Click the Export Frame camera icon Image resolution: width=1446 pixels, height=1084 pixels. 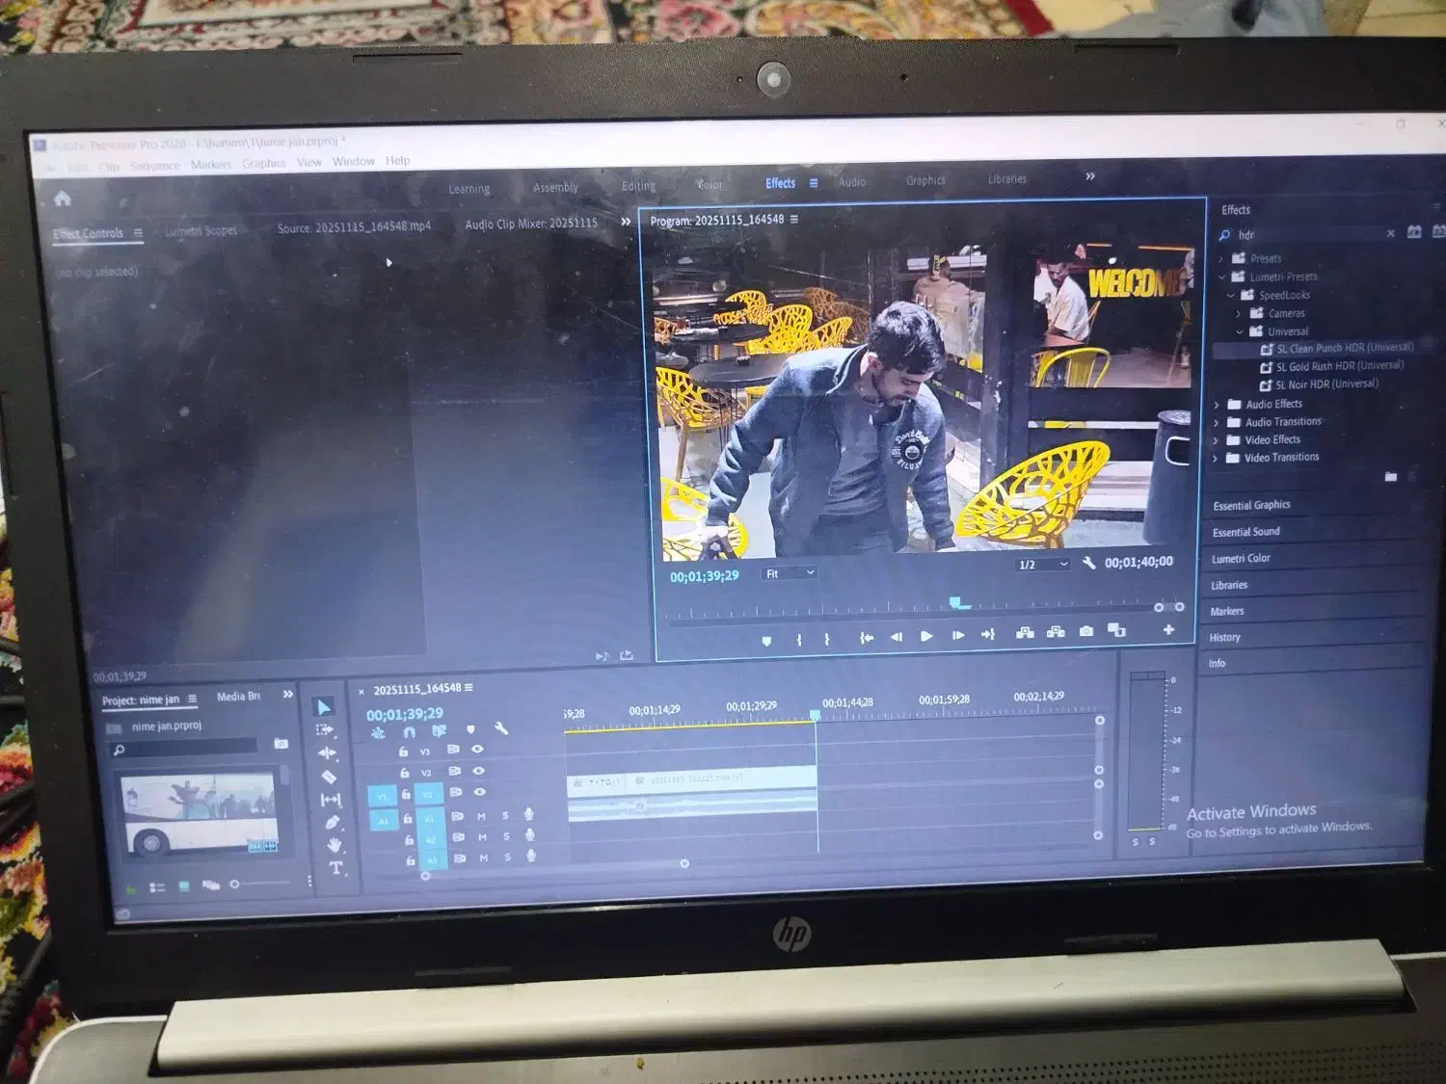(1086, 631)
